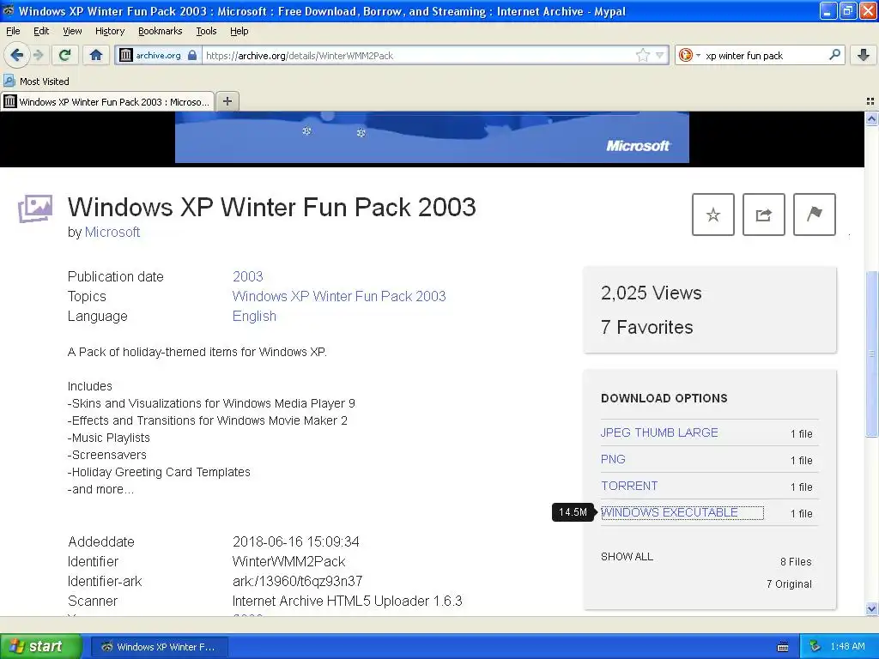The width and height of the screenshot is (879, 659).
Task: Click the DOWNLOAD OPTIONS heading
Action: 664,398
